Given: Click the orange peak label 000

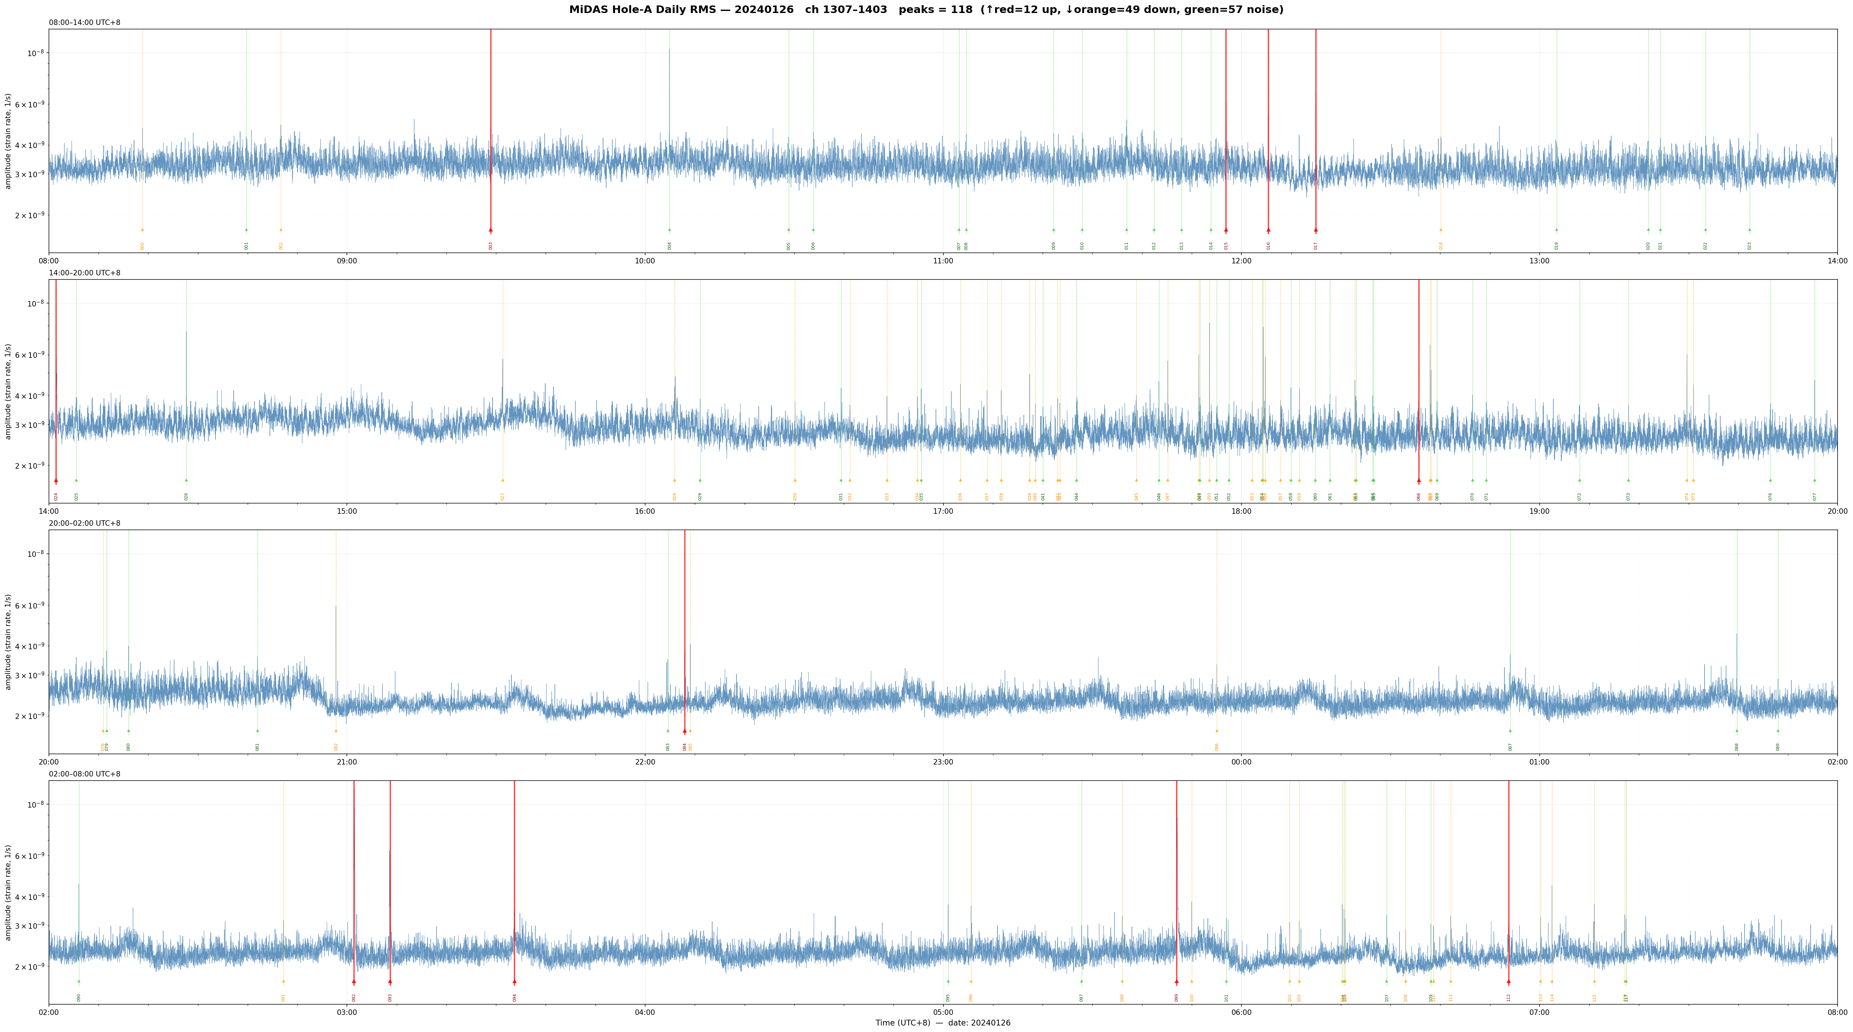Looking at the screenshot, I should point(142,246).
